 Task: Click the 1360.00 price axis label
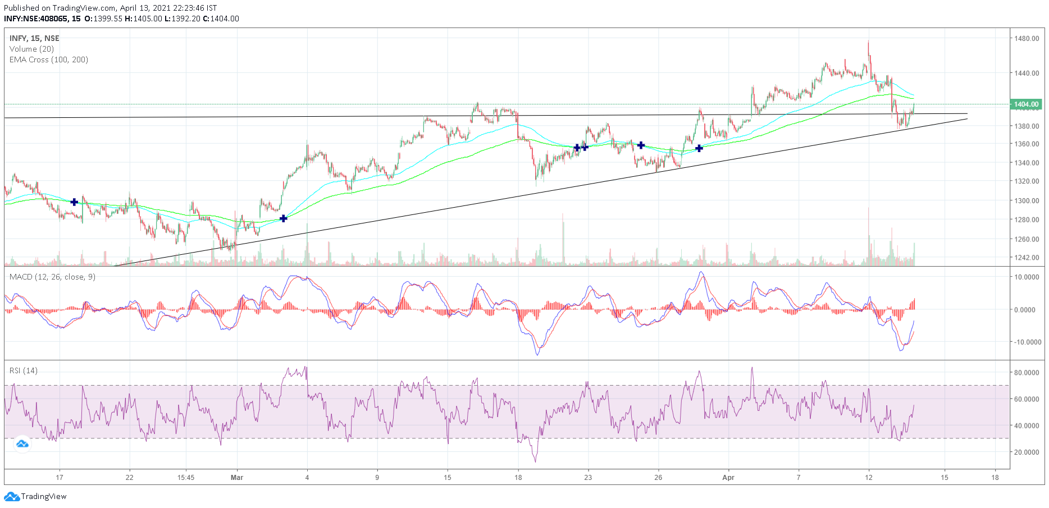tap(1026, 144)
